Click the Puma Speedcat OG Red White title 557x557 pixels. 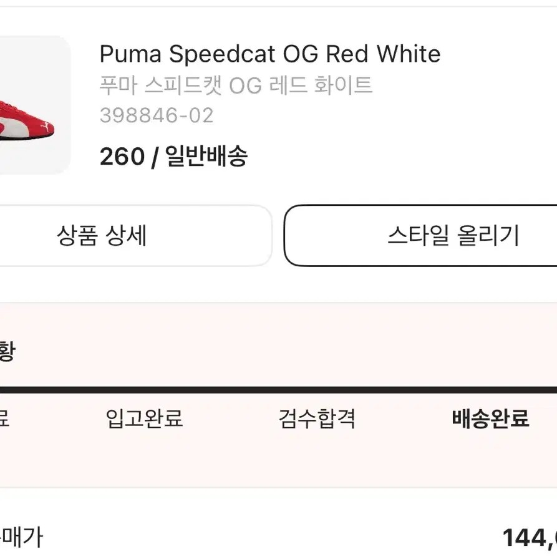click(270, 54)
